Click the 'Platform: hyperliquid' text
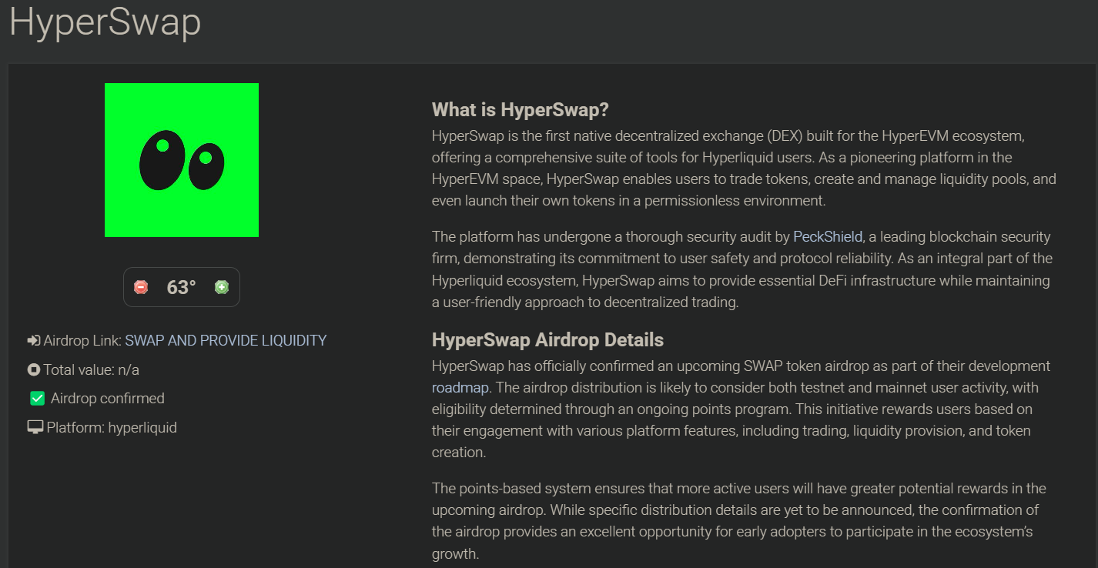Screen dimensions: 1098x568 [112, 428]
